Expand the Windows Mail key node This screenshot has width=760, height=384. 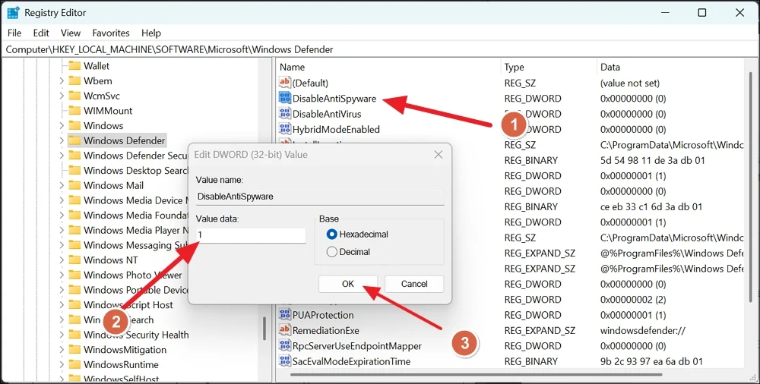[x=62, y=185]
